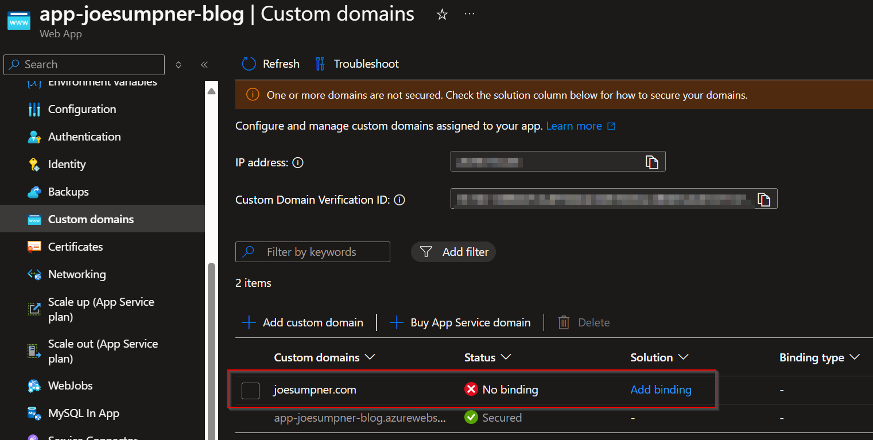The height and width of the screenshot is (440, 873).
Task: Sort by the Custom domains column chevron
Action: tap(370, 357)
